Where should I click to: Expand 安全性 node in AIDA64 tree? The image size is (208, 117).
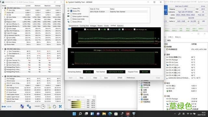(x=139, y=95)
